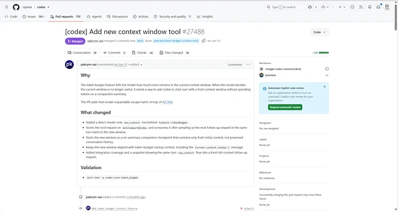
Task: Open the Discussions tab
Action: click(x=117, y=17)
